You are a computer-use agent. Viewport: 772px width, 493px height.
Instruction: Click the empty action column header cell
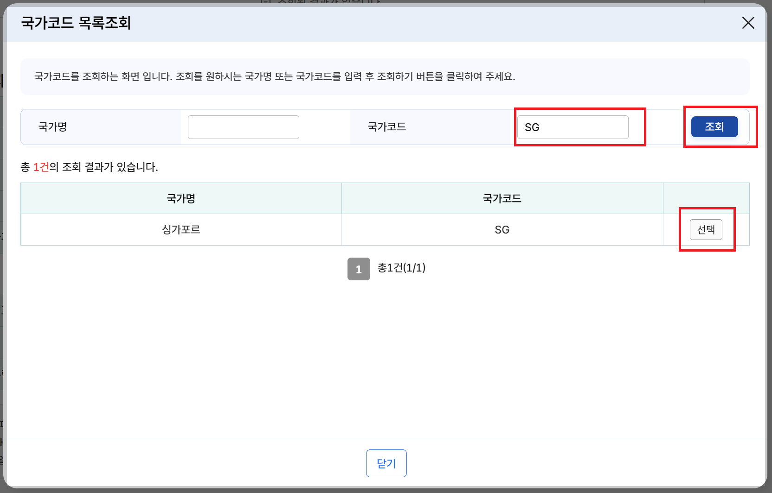[706, 198]
